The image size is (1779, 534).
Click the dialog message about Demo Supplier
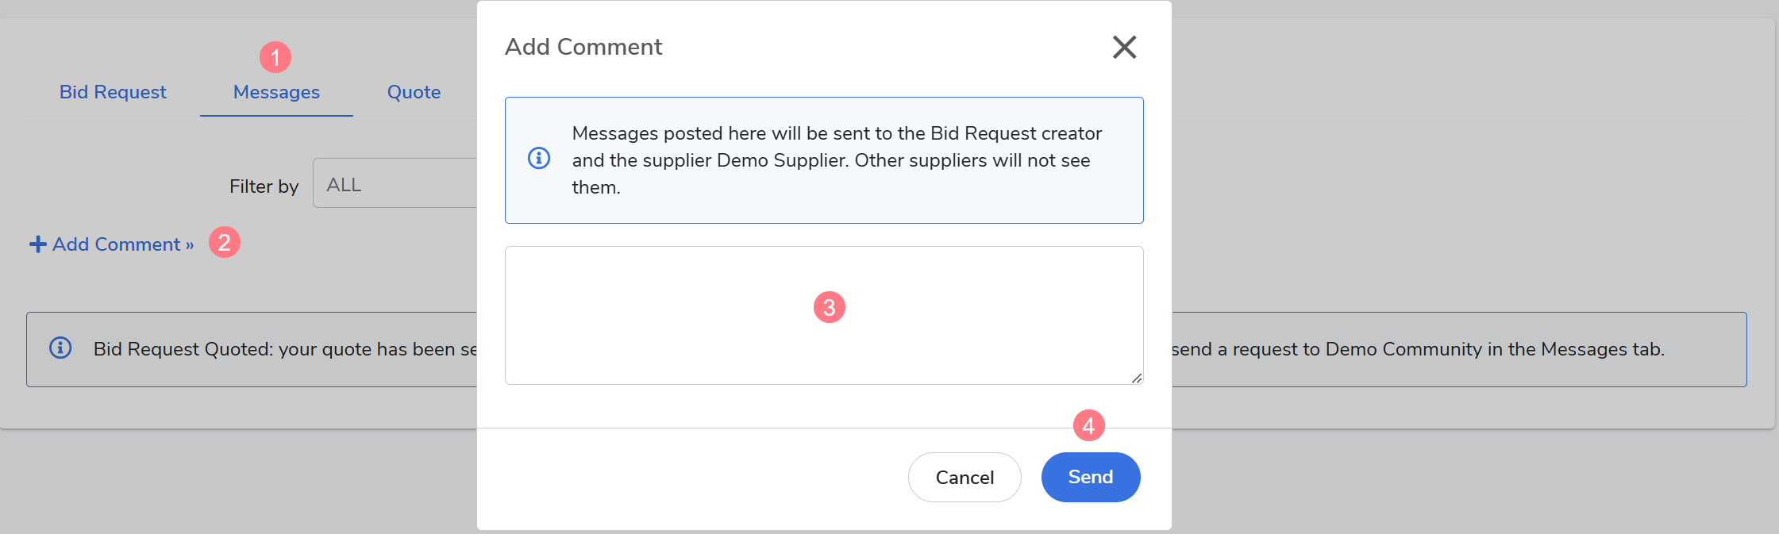(x=837, y=160)
